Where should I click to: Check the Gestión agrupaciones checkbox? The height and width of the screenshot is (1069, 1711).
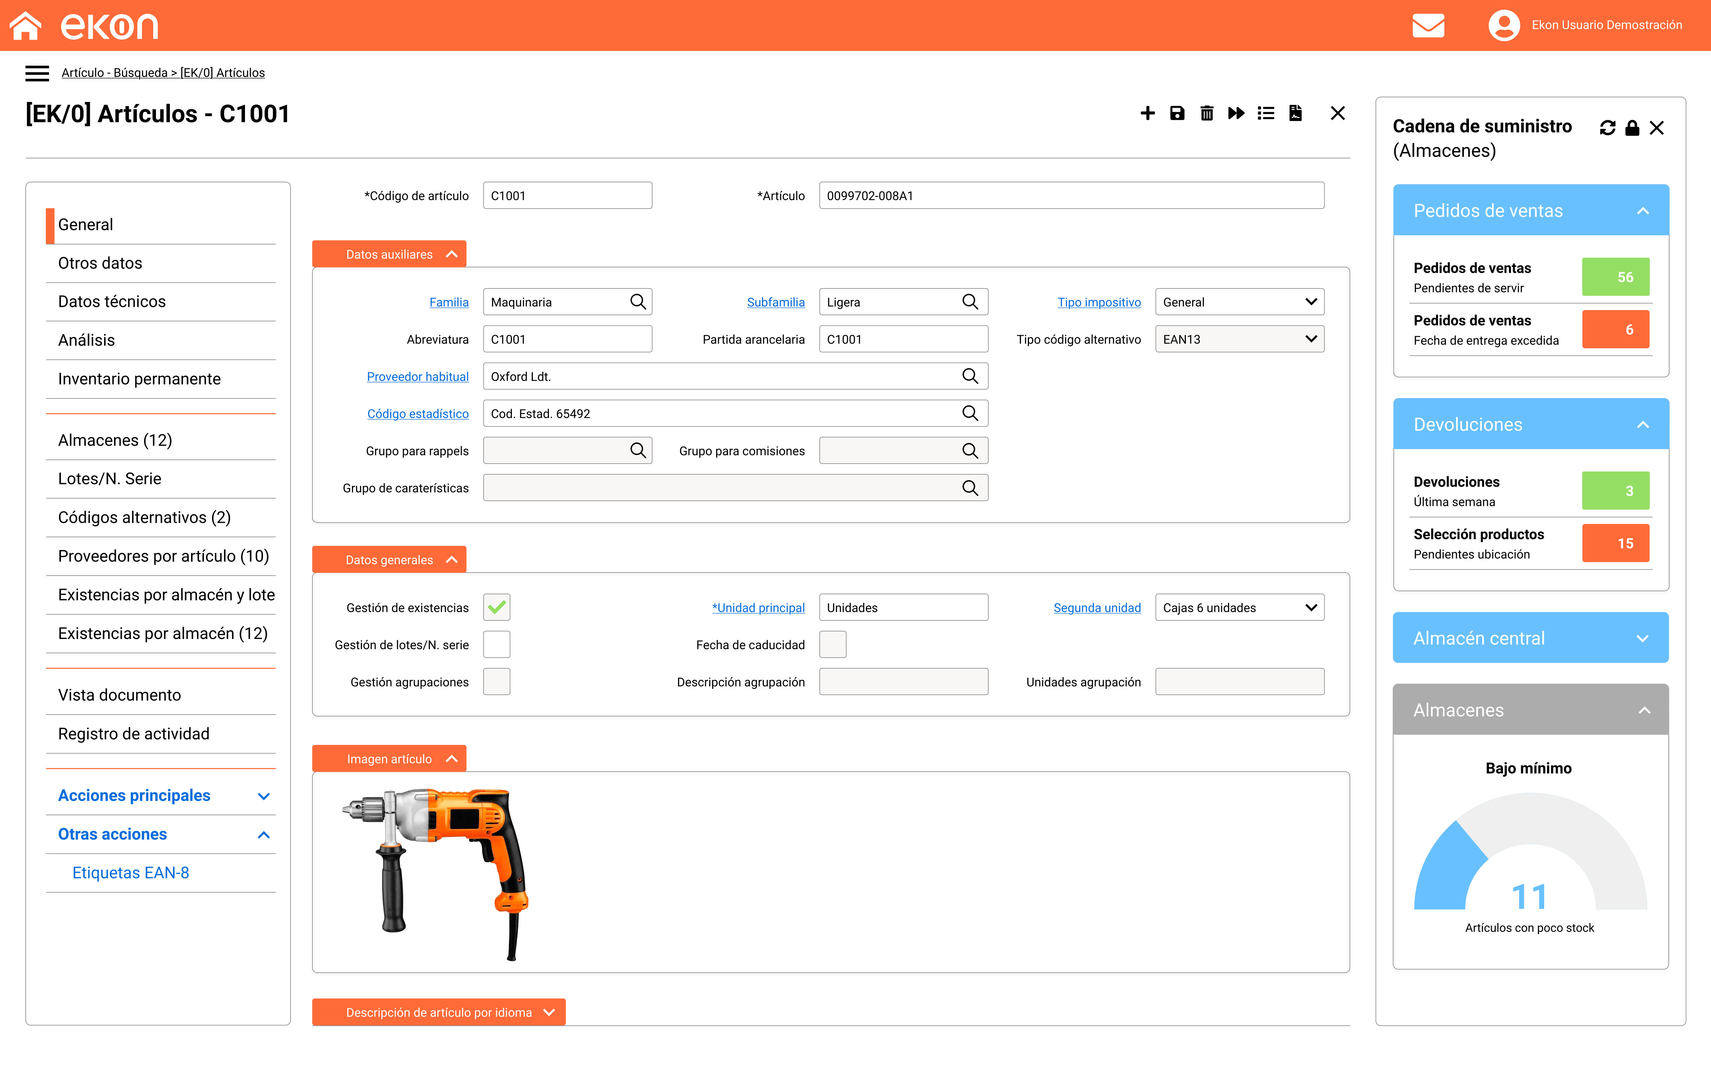coord(497,682)
